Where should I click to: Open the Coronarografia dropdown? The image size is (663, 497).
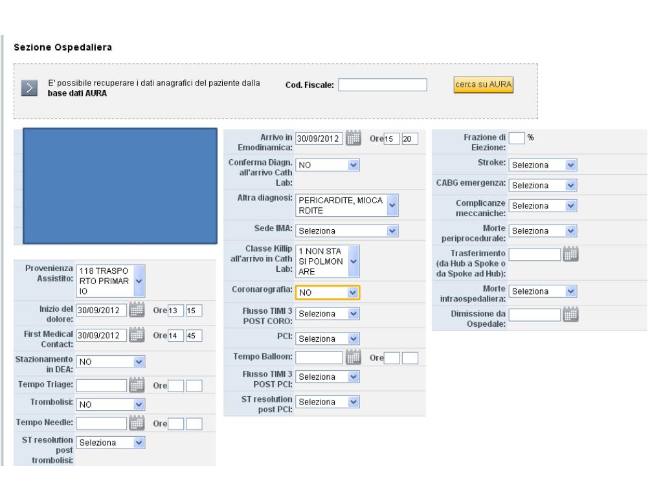328,293
